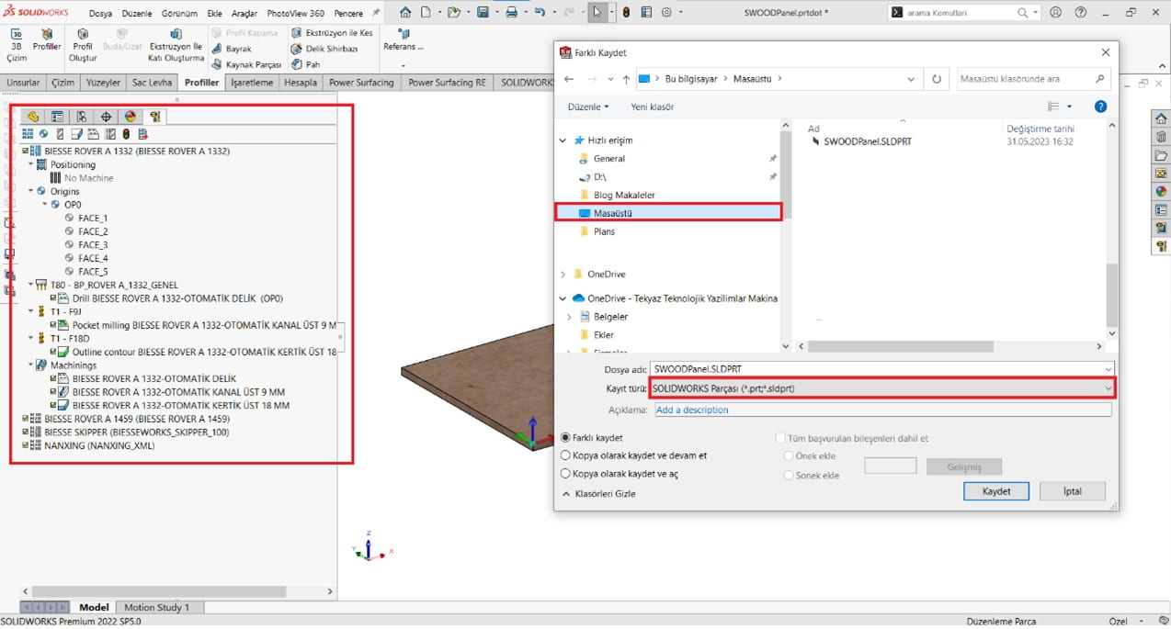
Task: Switch to the Hesapla tab
Action: tap(301, 83)
